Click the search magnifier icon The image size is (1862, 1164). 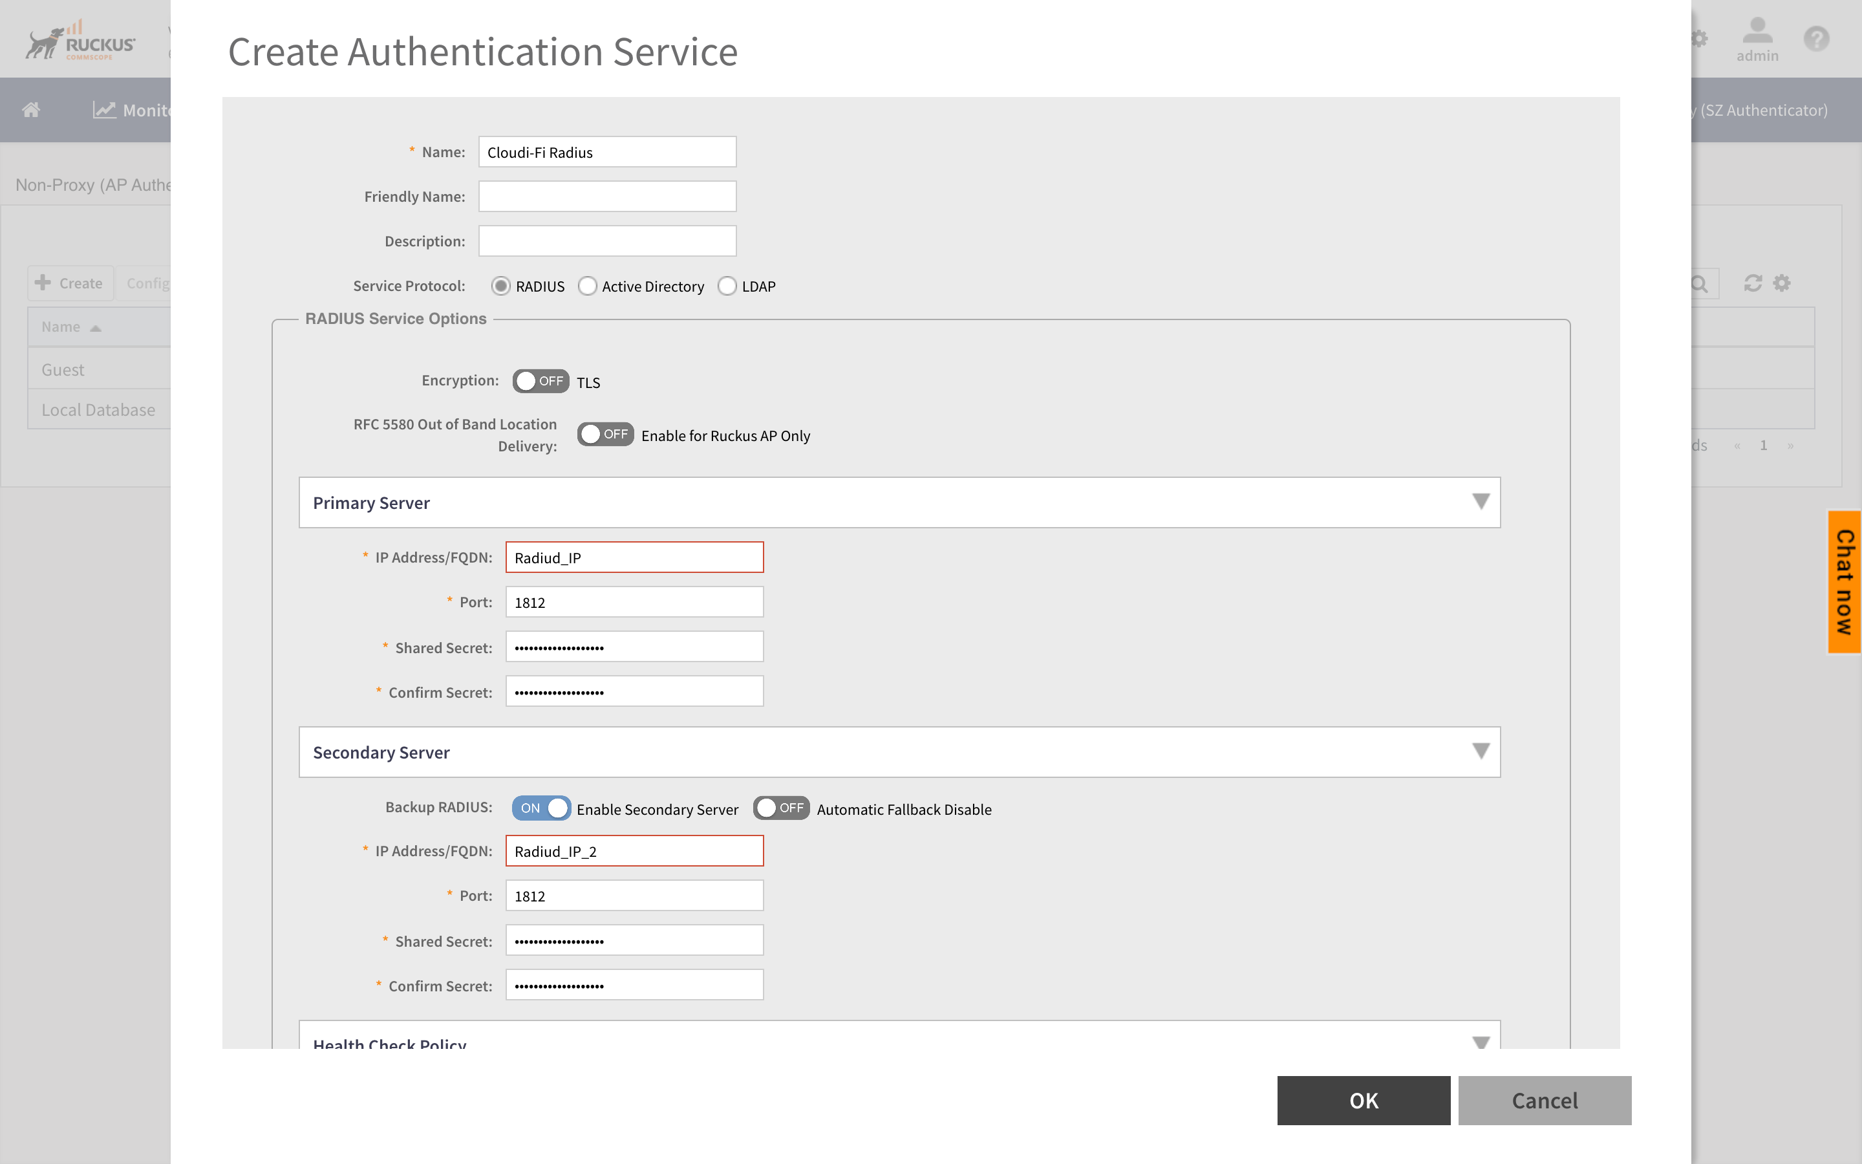click(1700, 283)
